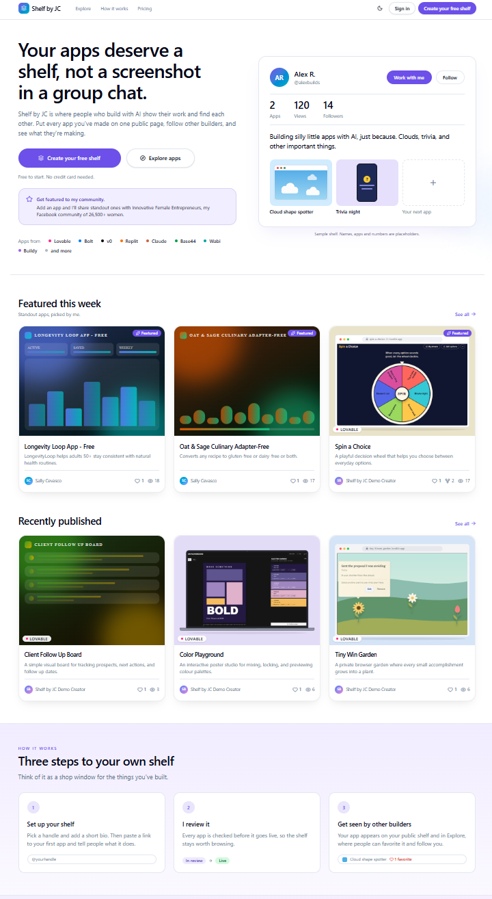Click the Live status pill
Viewport: 492px width, 899px height.
[x=222, y=861]
